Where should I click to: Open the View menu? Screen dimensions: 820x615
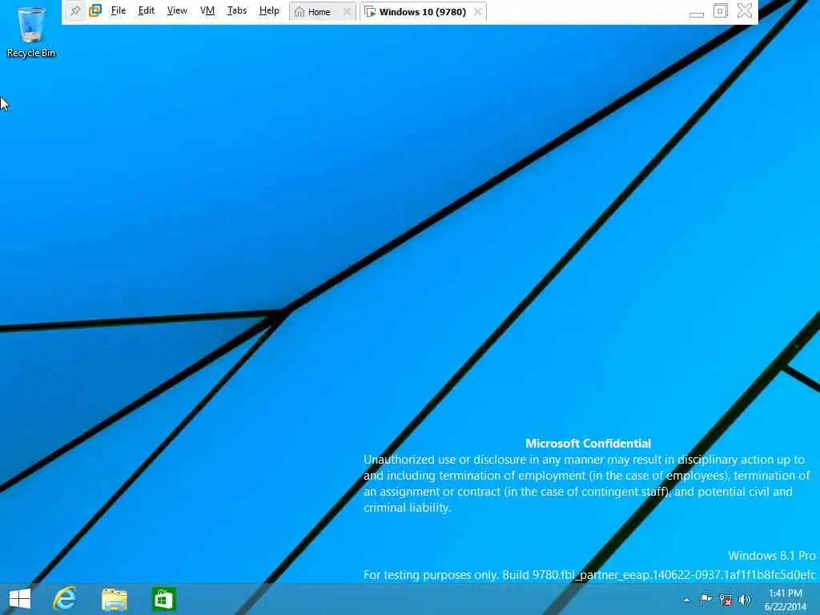[177, 11]
